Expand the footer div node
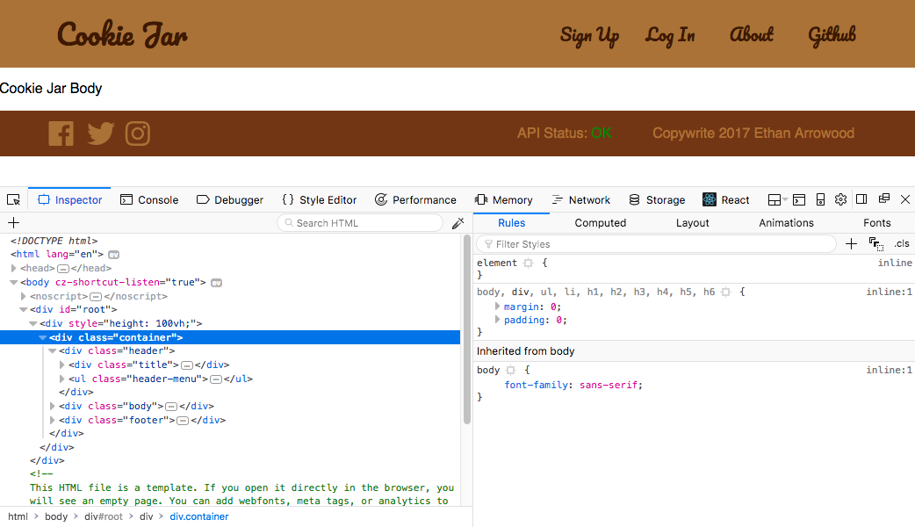915x527 pixels. pyautogui.click(x=53, y=420)
